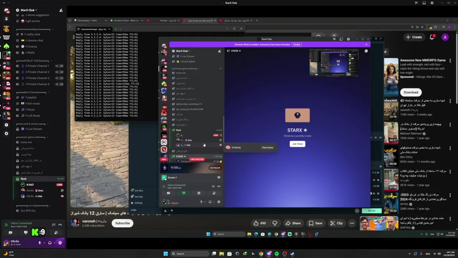Image resolution: width=458 pixels, height=258 pixels.
Task: Open StarX Club server dropdown menu
Action: tap(29, 10)
